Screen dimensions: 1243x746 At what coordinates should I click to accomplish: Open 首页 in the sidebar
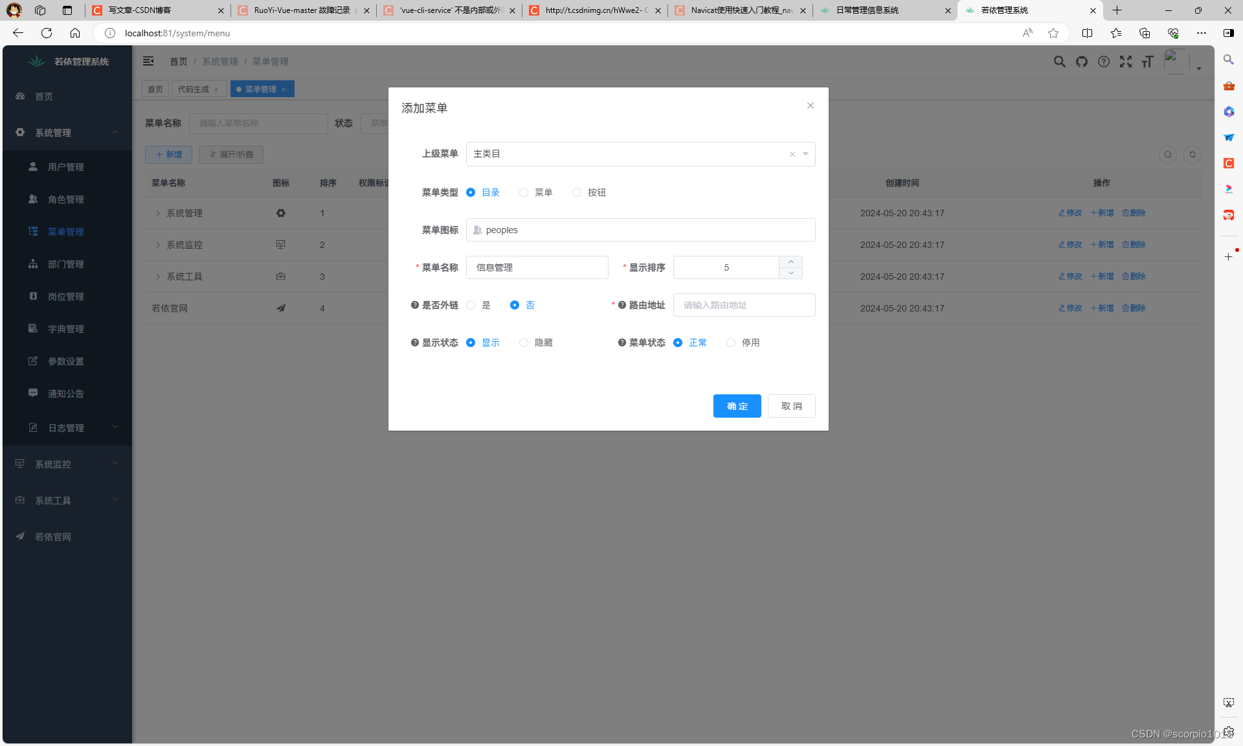tap(67, 96)
